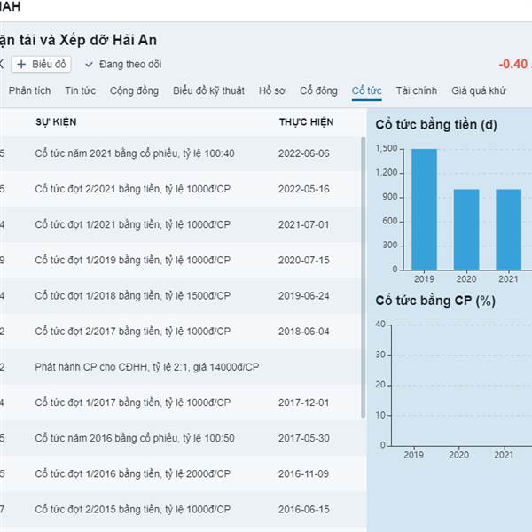532x532 pixels.
Task: Click the 2021 bar in cash dividend chart
Action: click(x=509, y=230)
